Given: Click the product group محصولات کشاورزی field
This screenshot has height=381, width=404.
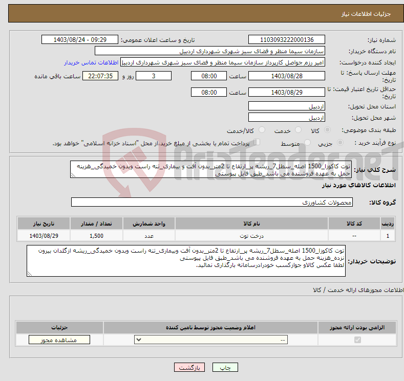Looking at the screenshot, I should 212,202.
